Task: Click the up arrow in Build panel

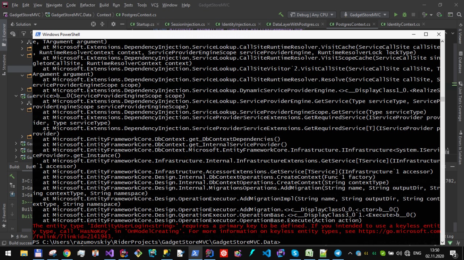Action: (x=12, y=205)
